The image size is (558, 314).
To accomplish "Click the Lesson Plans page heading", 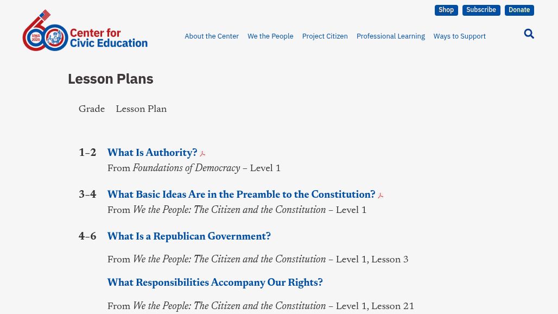I will [x=111, y=79].
